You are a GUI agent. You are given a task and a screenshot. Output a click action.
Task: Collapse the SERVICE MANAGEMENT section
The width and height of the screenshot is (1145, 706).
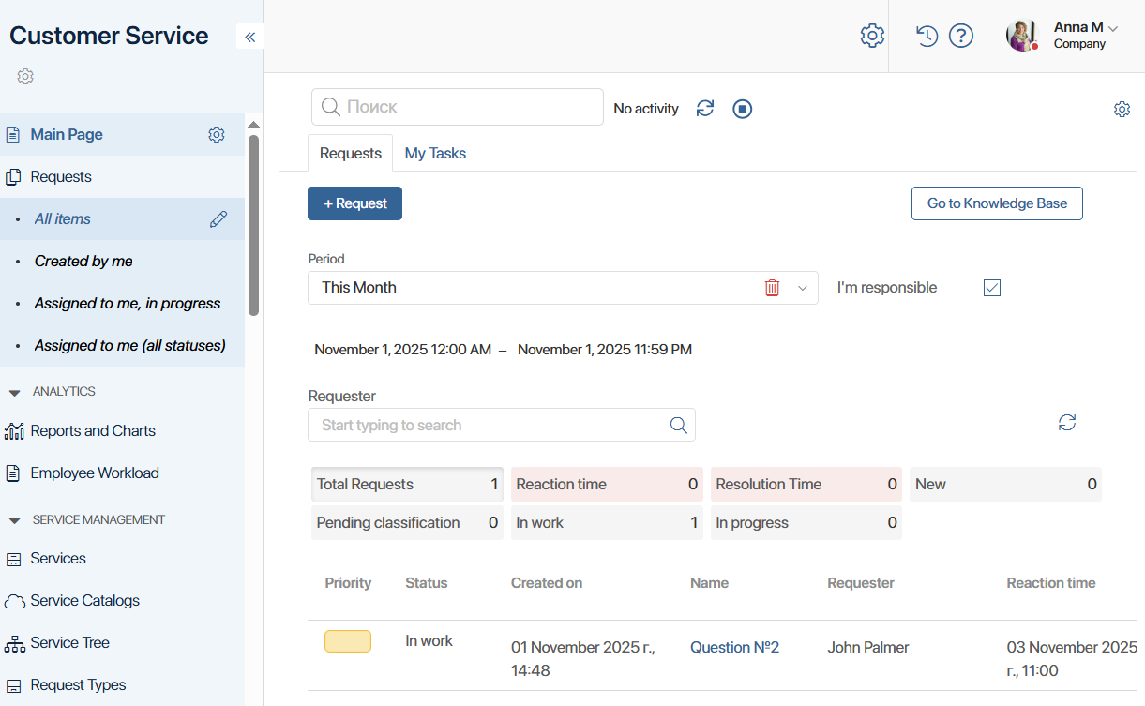(x=15, y=519)
